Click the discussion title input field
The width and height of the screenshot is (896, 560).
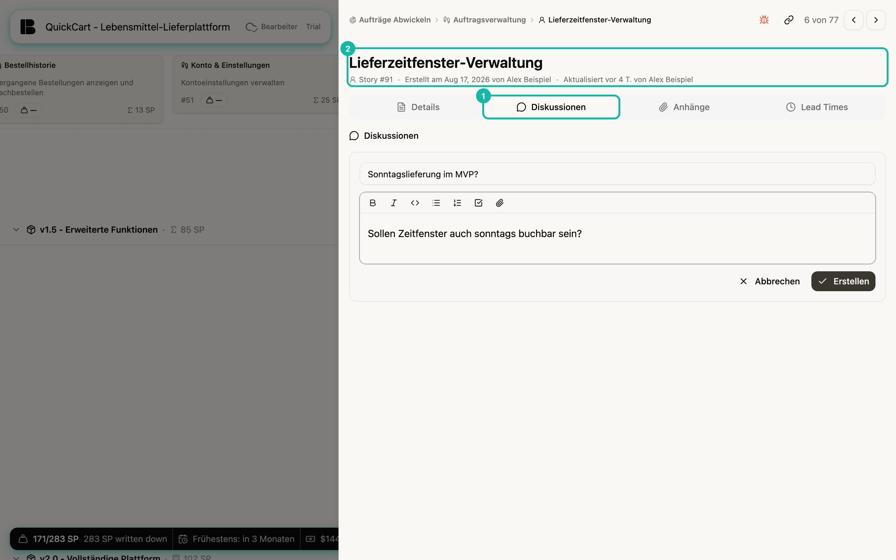(617, 174)
